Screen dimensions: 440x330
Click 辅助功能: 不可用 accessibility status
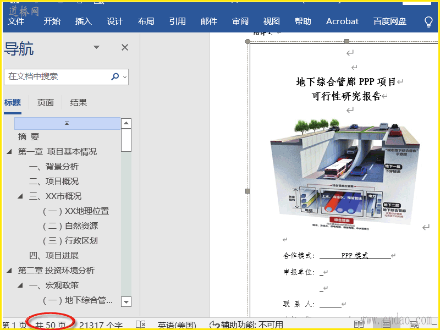coord(246,325)
